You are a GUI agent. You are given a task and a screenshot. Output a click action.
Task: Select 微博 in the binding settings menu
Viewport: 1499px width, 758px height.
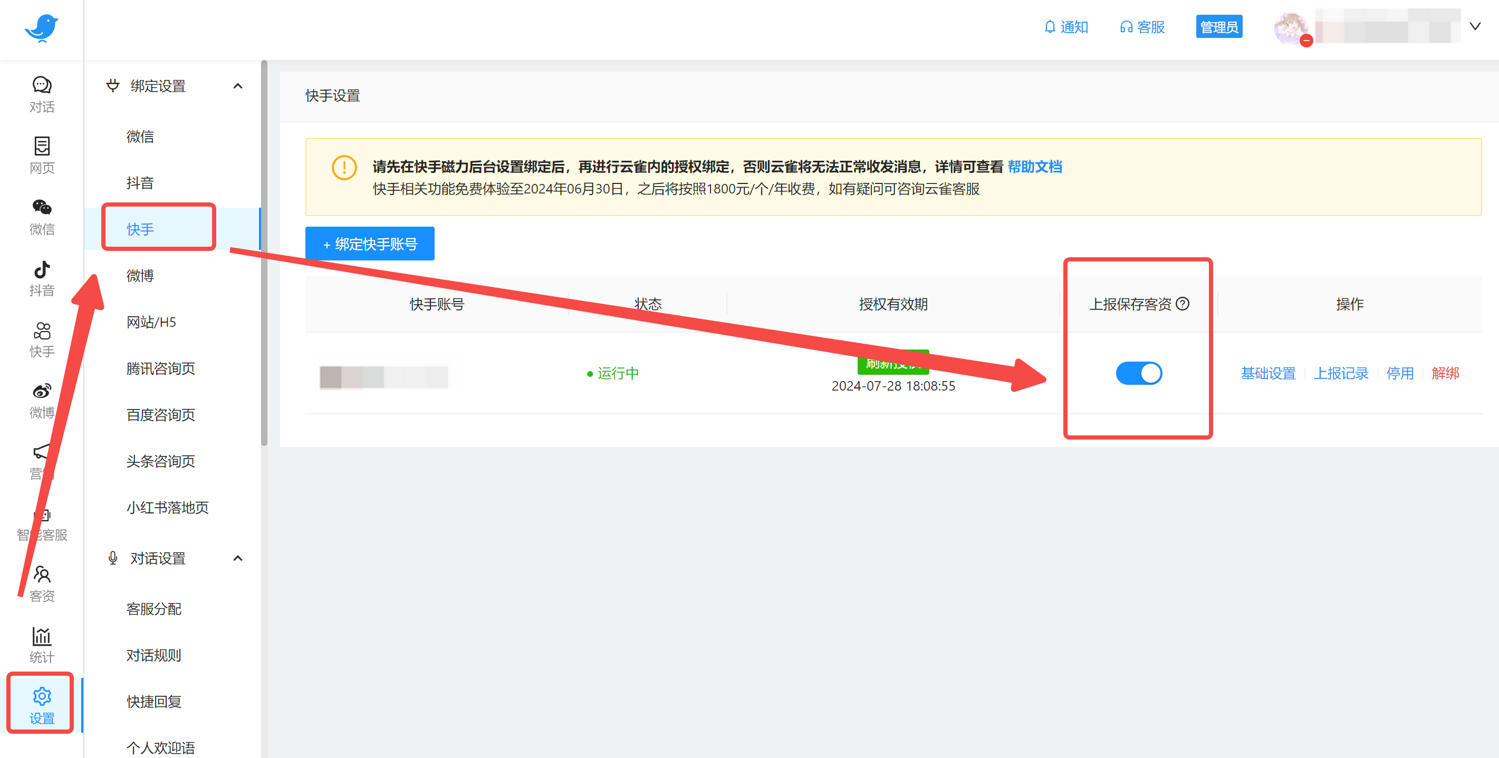point(140,276)
